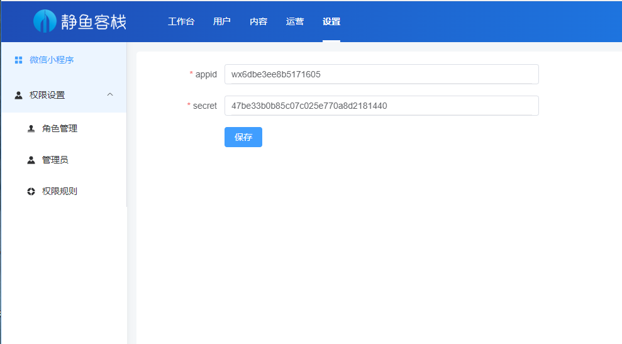This screenshot has width=622, height=344.
Task: Open the 权限规则 sidebar entry
Action: coord(60,192)
